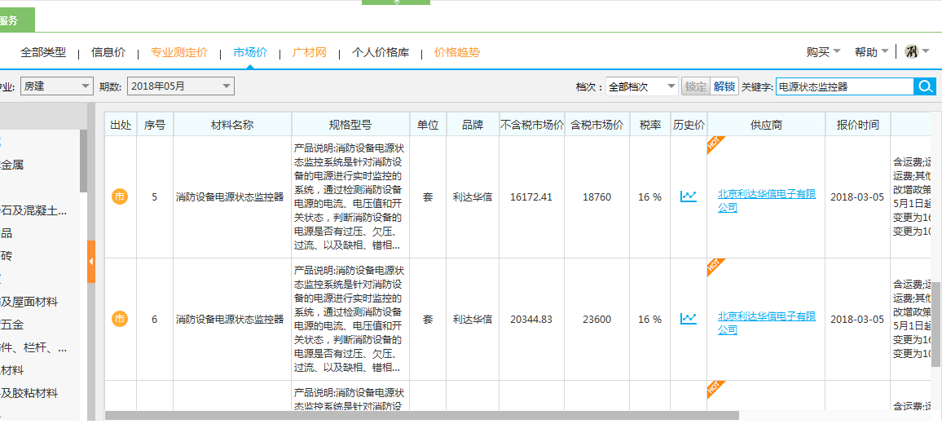Click material name 消防设备电源状态监控器 in row 6

pos(230,319)
